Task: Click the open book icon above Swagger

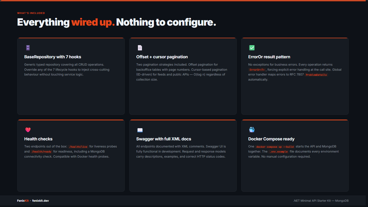Action: click(x=140, y=130)
